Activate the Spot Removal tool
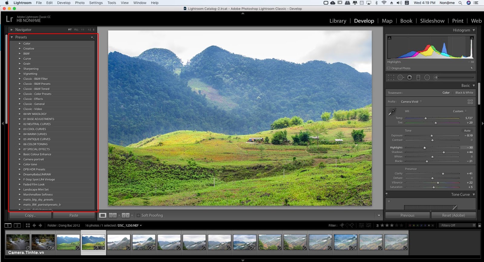This screenshot has height=262, width=484. tap(401, 78)
